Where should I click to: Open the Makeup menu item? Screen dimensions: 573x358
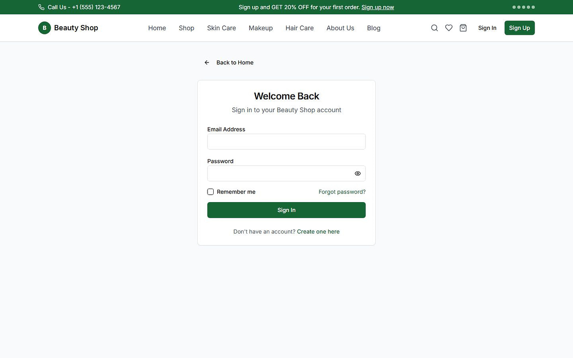tap(261, 28)
